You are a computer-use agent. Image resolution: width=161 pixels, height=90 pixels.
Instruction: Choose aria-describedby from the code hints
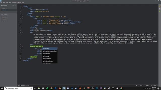(50, 61)
